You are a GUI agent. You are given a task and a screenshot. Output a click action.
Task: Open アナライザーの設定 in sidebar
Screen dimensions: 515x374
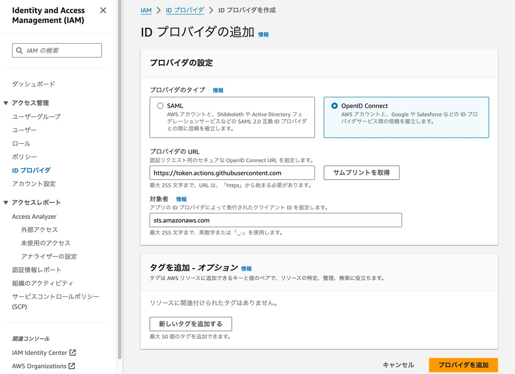(x=49, y=256)
